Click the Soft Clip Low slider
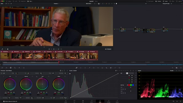183x103 pixels. (131, 87)
